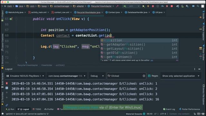Open the Event Log
206x116 pixels.
click(x=169, y=109)
